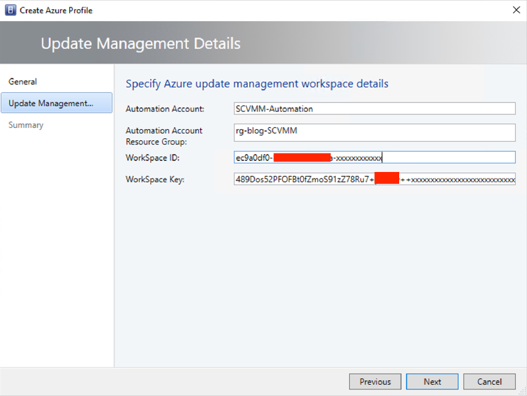Cancel the Azure profile wizard
This screenshot has height=396, width=527.
(489, 382)
